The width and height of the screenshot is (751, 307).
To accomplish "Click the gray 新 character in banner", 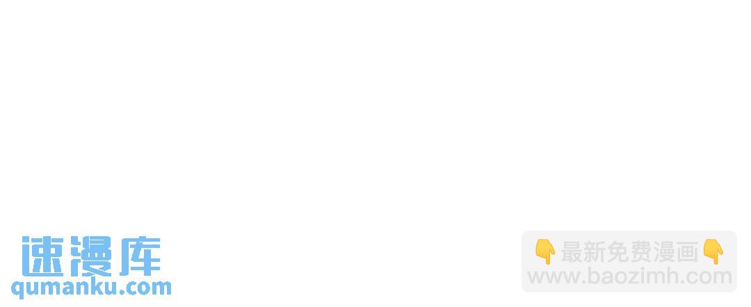I will point(595,252).
